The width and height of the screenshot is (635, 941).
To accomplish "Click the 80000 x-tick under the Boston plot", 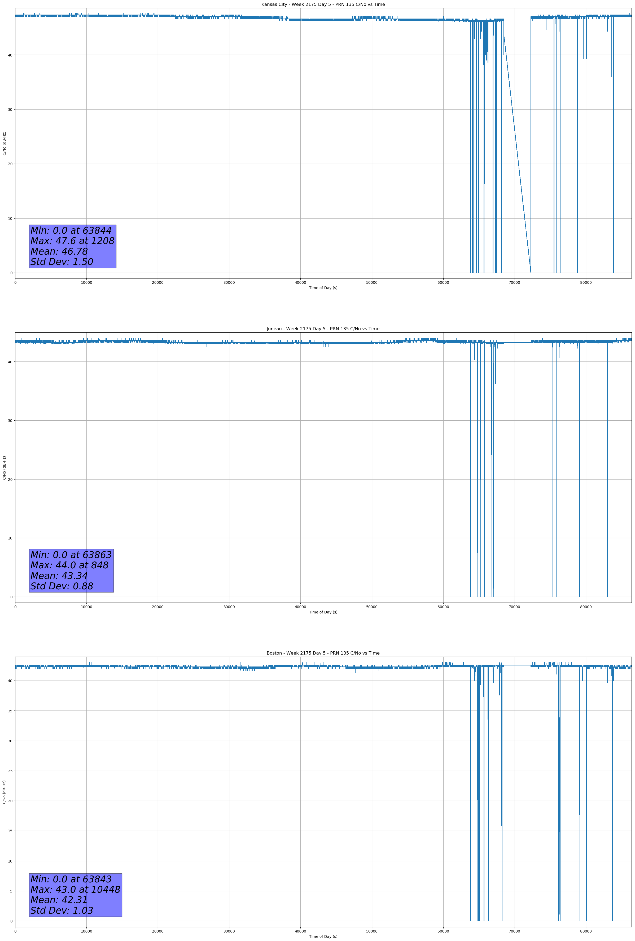I will pos(586,931).
